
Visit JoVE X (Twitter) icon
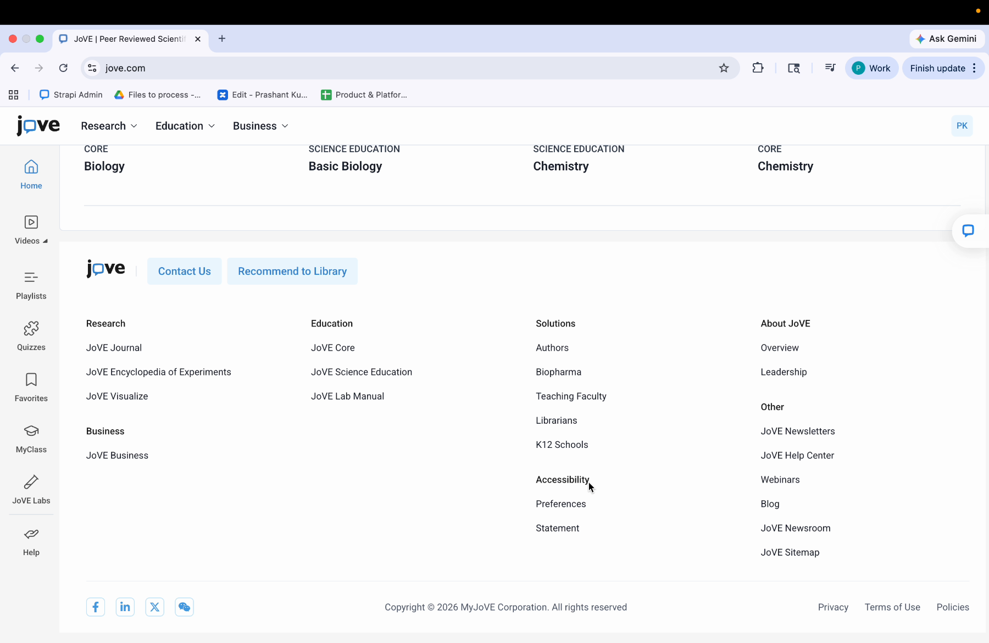155,607
